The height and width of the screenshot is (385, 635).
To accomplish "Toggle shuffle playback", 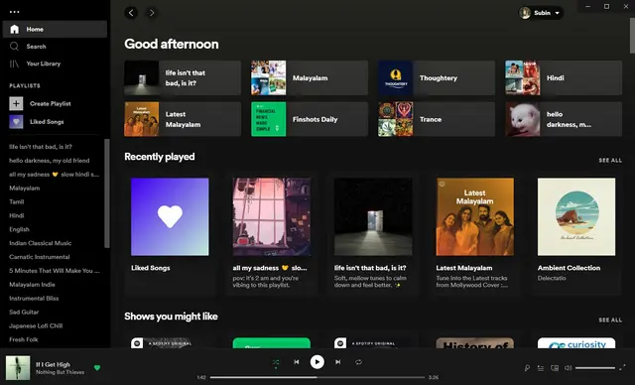I will click(276, 362).
